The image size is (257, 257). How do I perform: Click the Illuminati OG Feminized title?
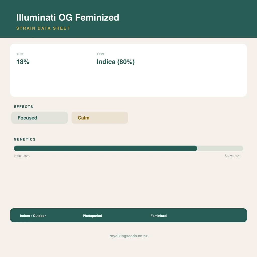(68, 18)
